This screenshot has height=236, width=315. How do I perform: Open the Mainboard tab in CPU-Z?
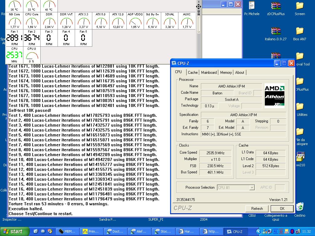pyautogui.click(x=209, y=73)
